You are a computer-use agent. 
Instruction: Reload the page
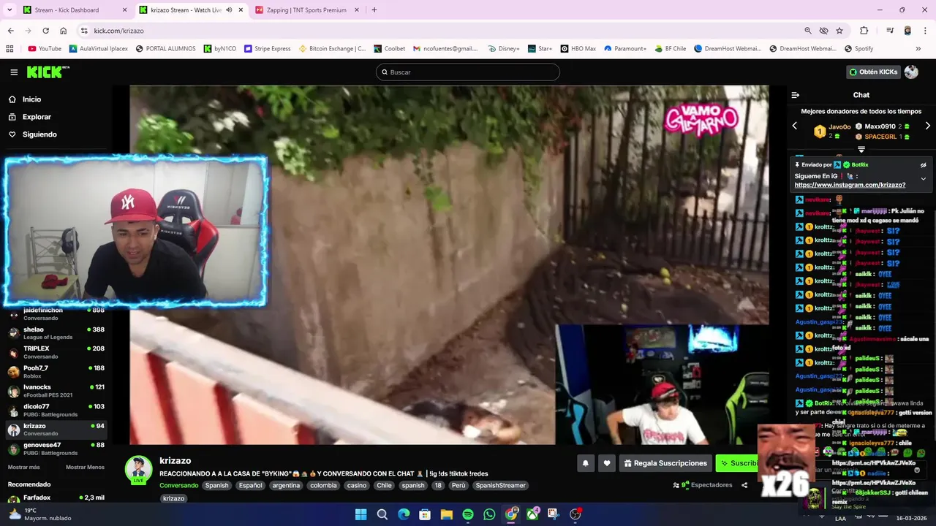tap(45, 31)
